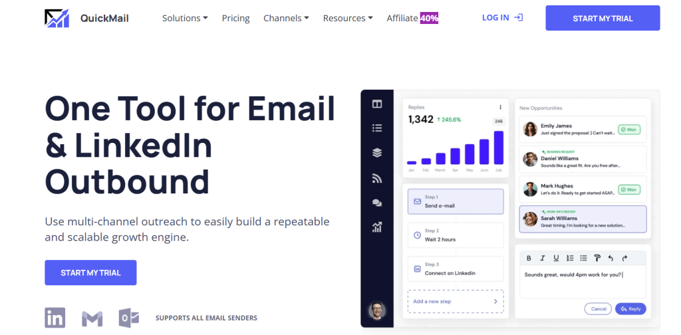Open the Affiliate 40% link
The width and height of the screenshot is (681, 335).
(x=412, y=18)
